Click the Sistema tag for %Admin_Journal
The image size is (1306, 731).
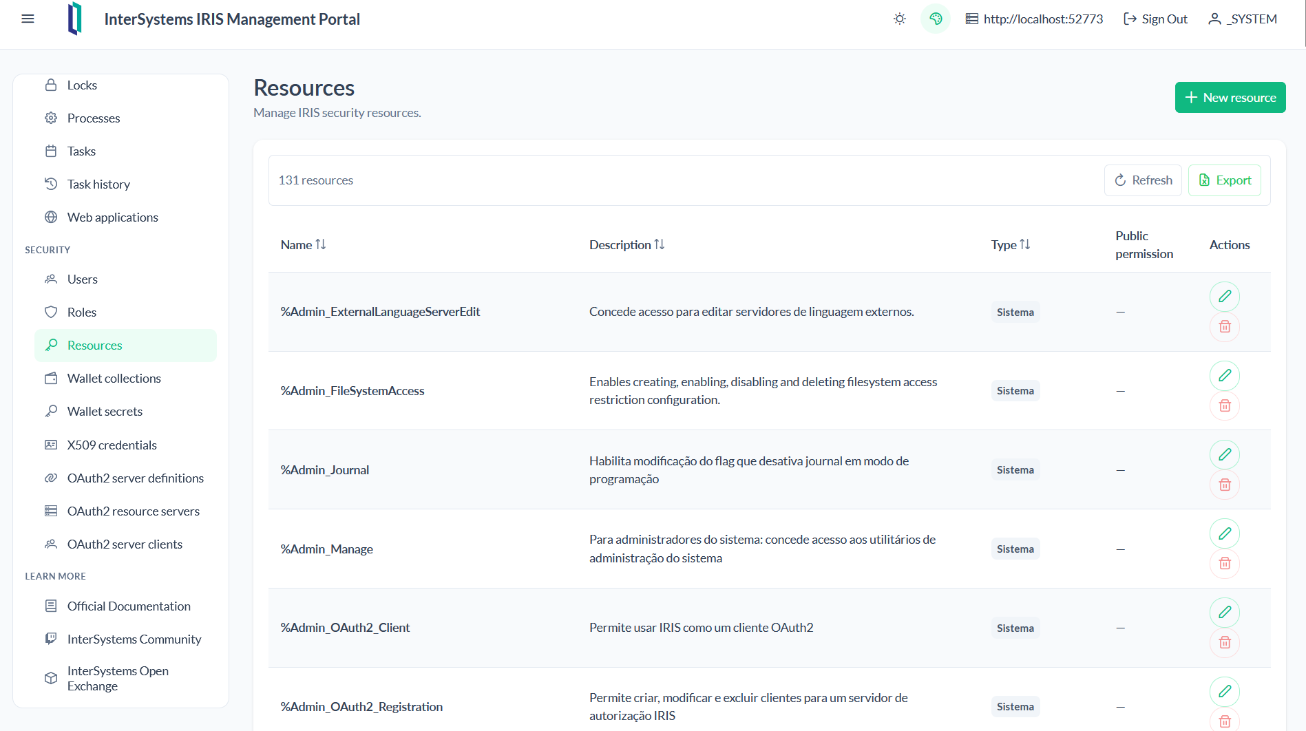1015,470
